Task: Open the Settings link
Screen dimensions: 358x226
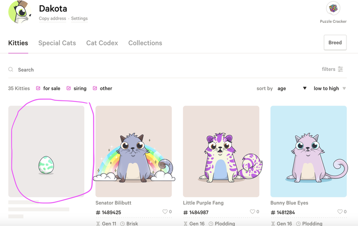Action: 79,19
